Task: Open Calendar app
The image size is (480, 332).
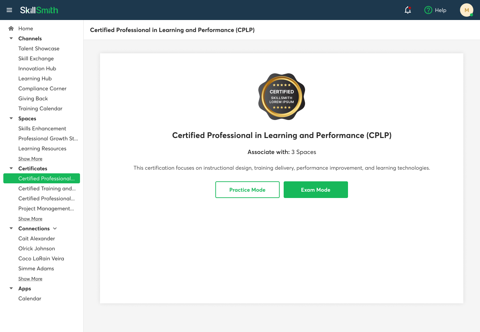Action: pos(30,298)
